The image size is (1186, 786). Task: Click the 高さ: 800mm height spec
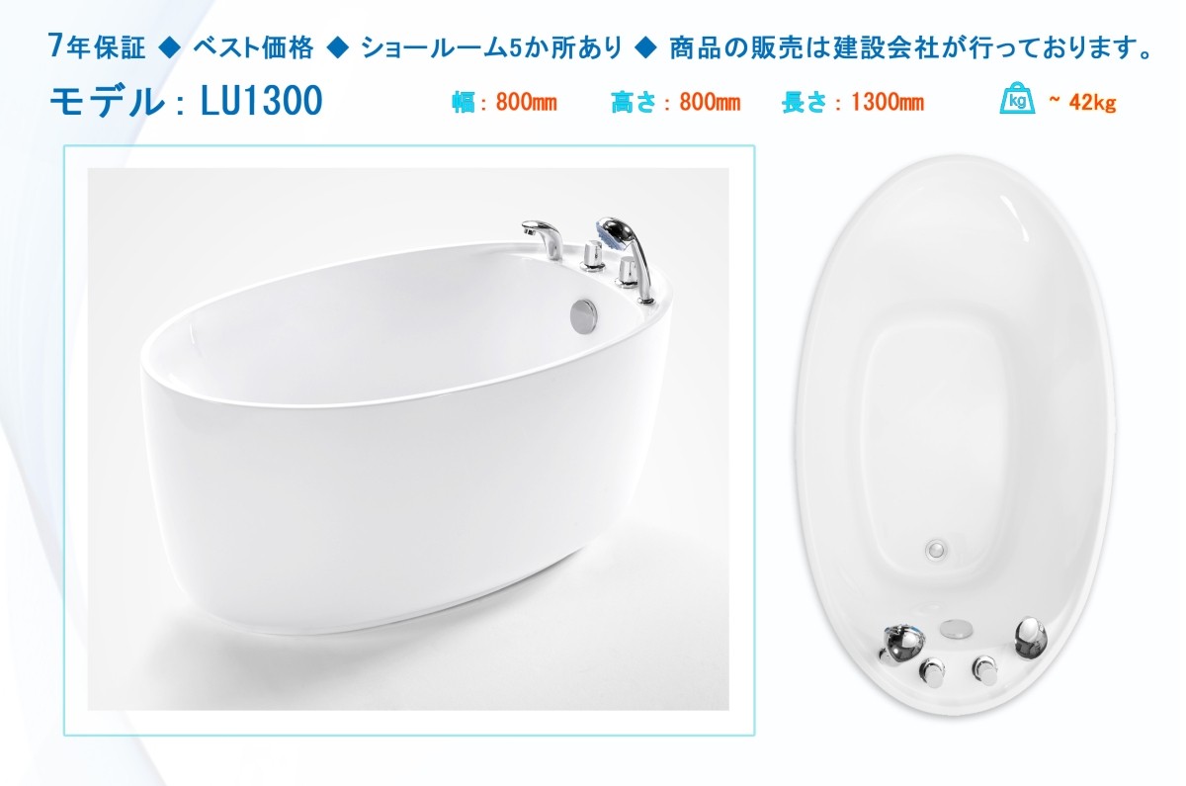676,102
